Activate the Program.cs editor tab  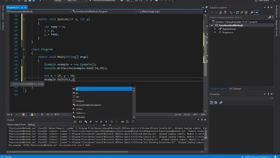(13, 7)
